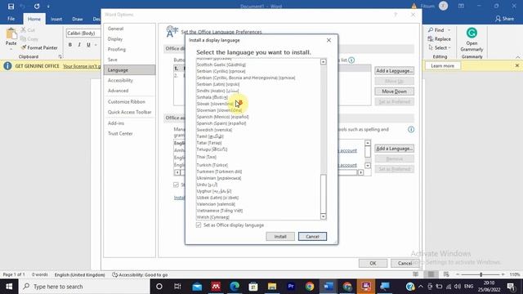Toggle Italic formatting
Viewport: 523px width, 294px height.
(79, 45)
